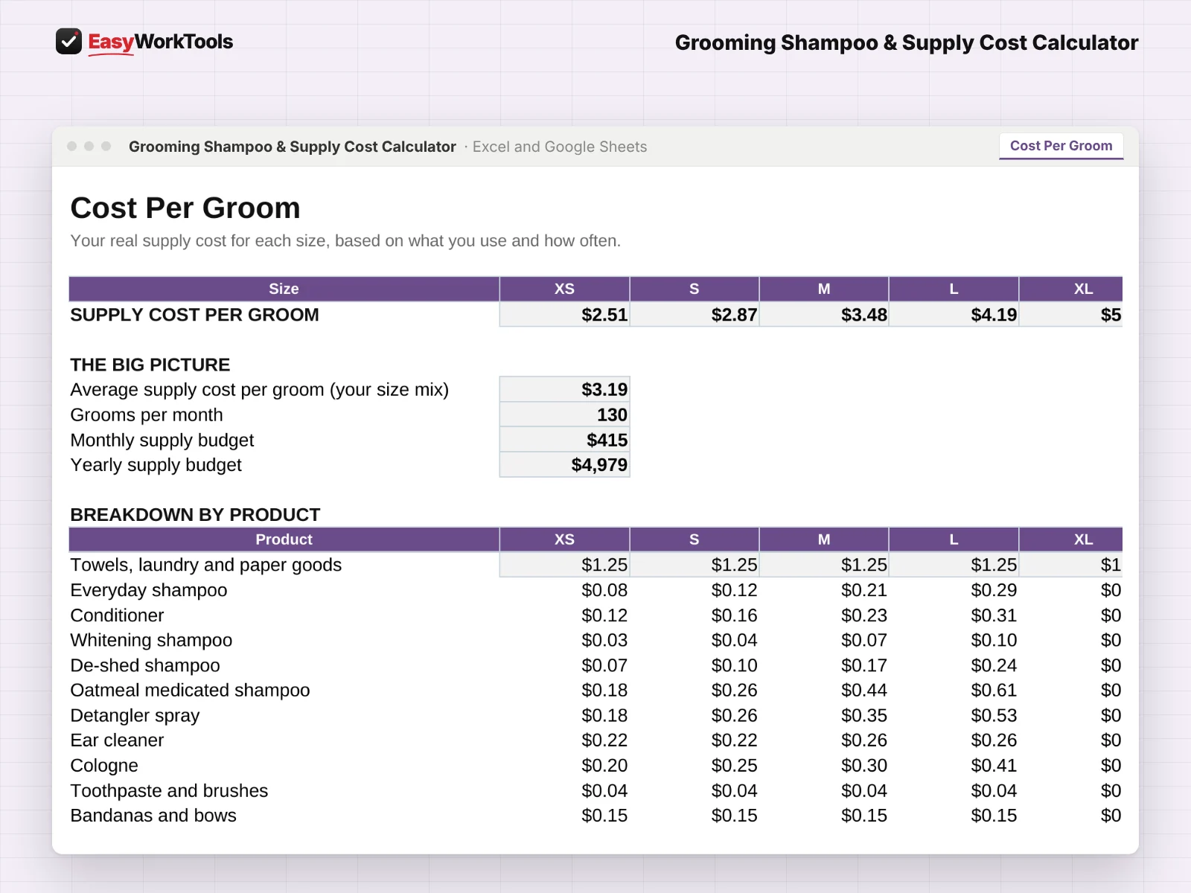Click the EasyWorkTools brand name

[x=161, y=42]
